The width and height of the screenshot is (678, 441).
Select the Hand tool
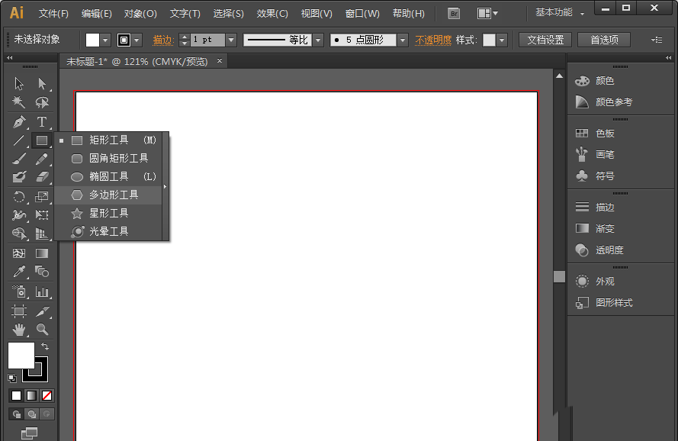click(19, 330)
